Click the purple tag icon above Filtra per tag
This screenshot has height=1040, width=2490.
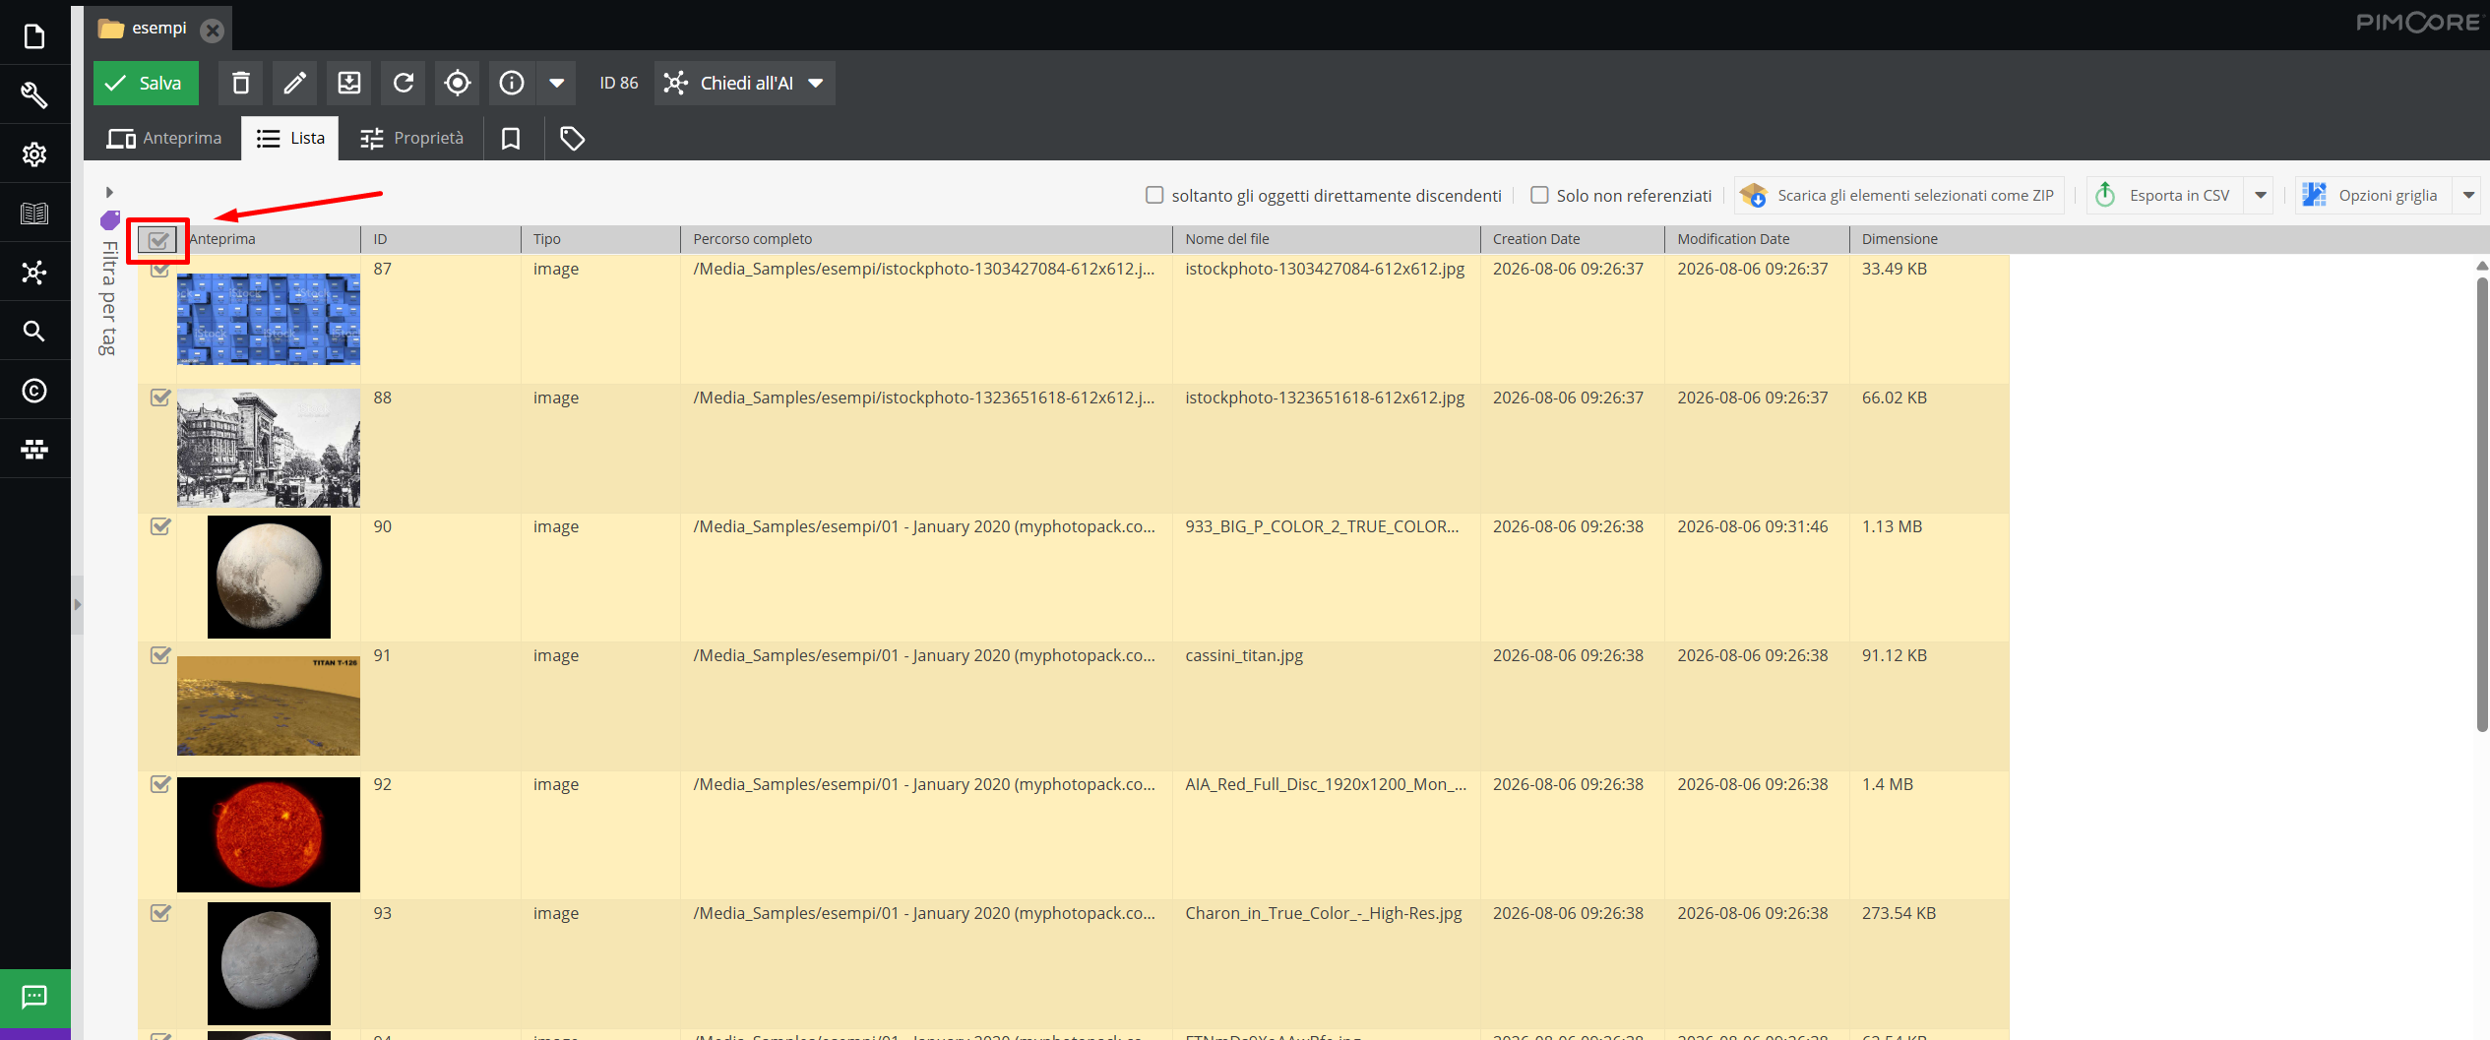[x=109, y=219]
